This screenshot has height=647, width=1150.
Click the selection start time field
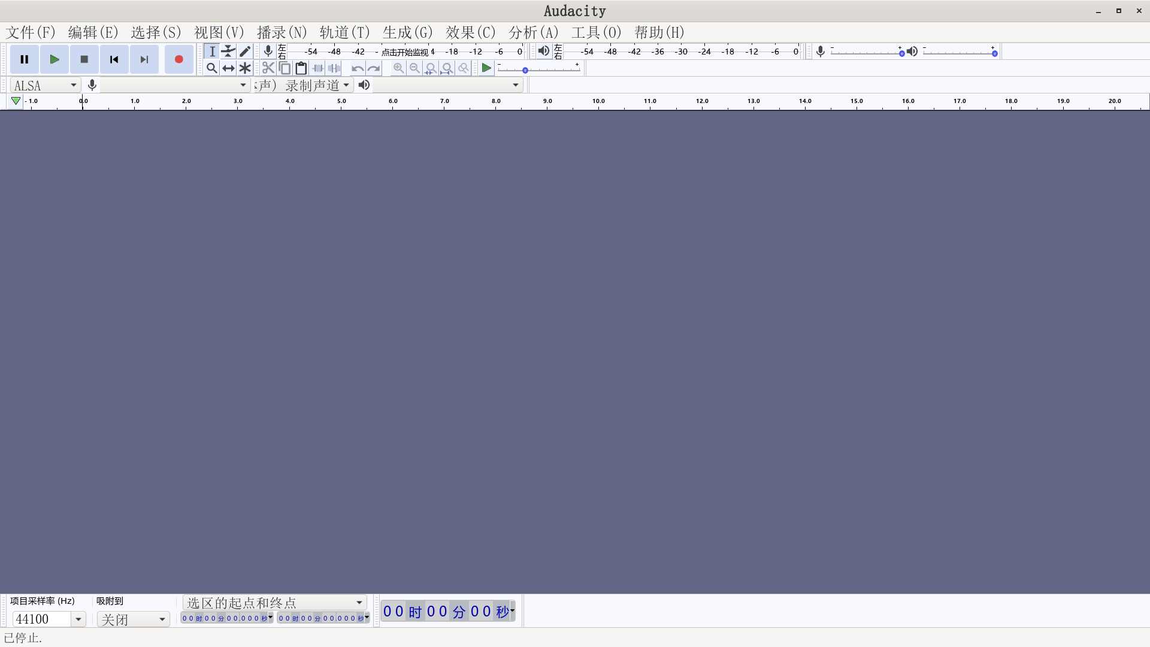click(225, 618)
